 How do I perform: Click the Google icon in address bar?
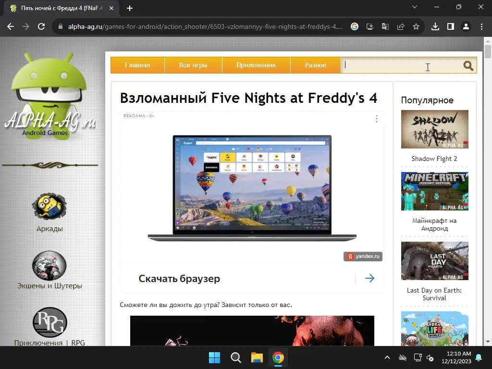pos(355,27)
